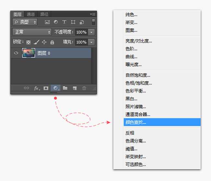Toggle the layer filtering switch
The image size is (211, 181).
point(93,22)
